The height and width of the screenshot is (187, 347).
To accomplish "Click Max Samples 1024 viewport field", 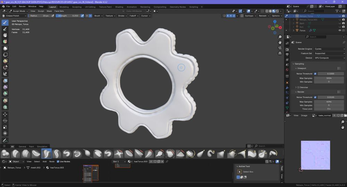I will pos(329,78).
